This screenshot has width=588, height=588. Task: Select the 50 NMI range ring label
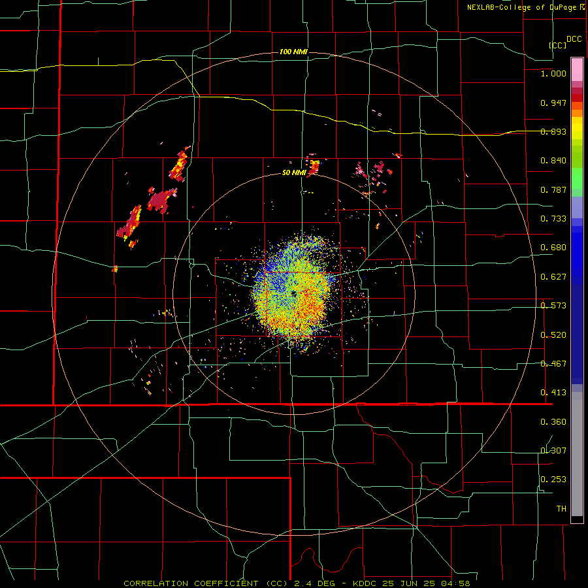coord(294,172)
